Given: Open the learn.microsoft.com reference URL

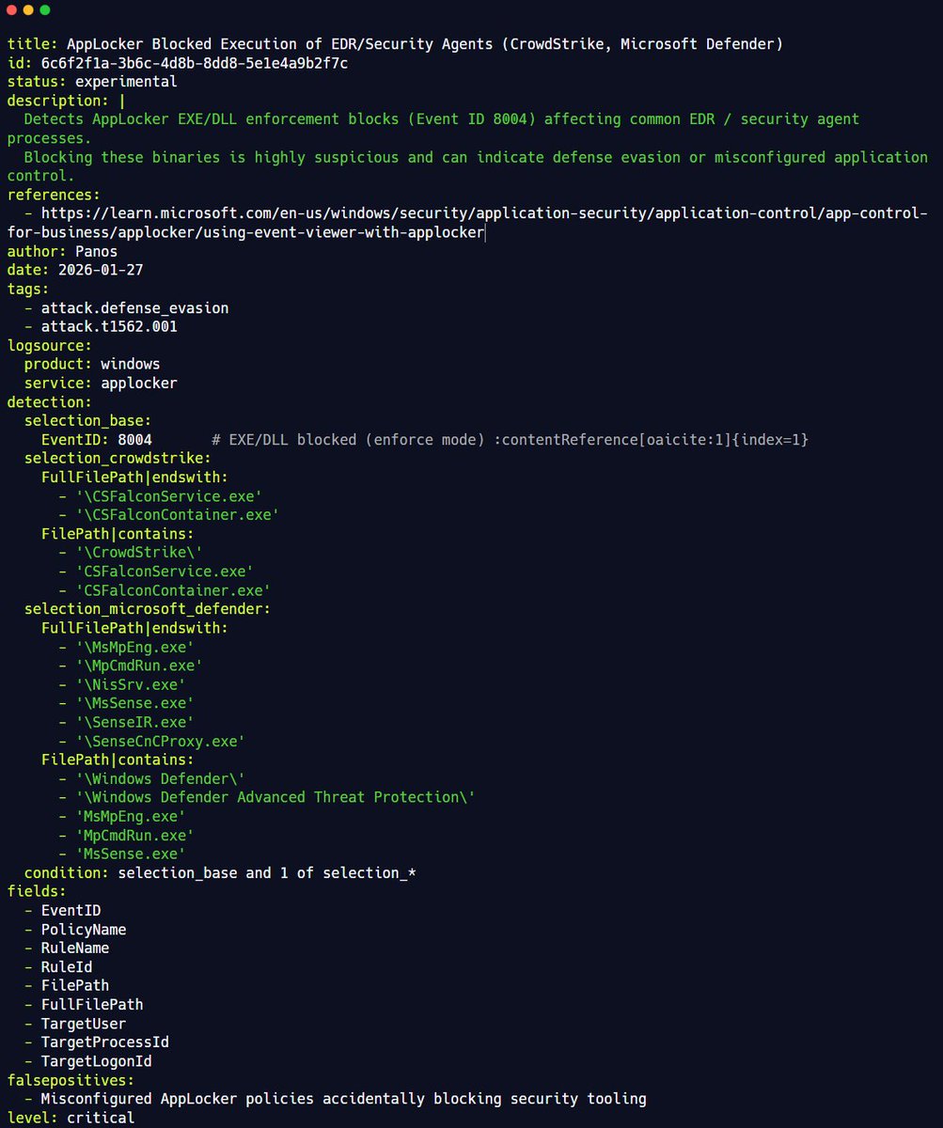Looking at the screenshot, I should tap(467, 223).
